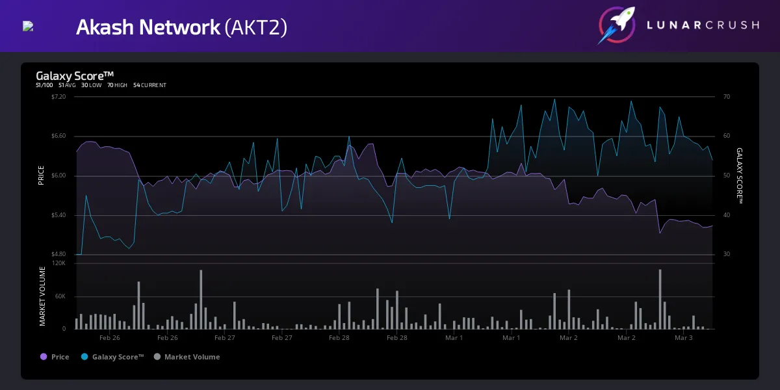Image resolution: width=780 pixels, height=390 pixels.
Task: Click the 51 AVG statistic
Action: point(67,85)
